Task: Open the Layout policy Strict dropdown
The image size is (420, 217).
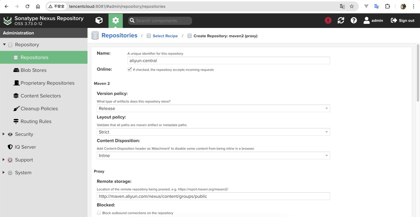Action: 213,132
